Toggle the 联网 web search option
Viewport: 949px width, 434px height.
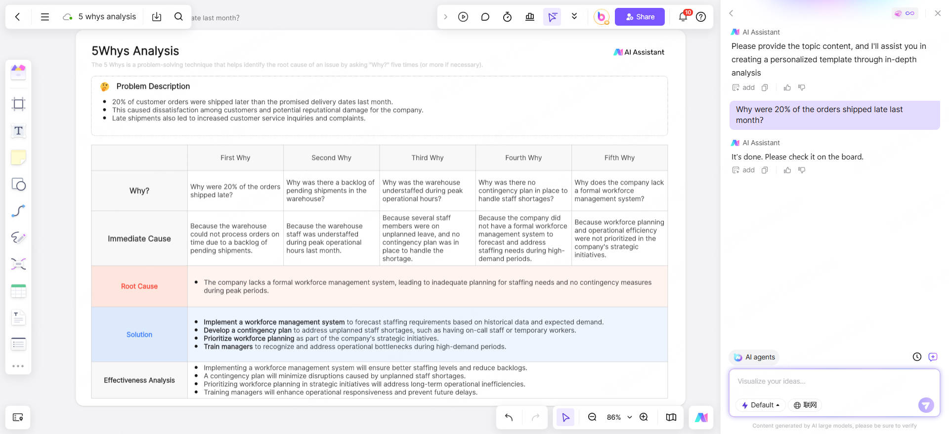805,405
